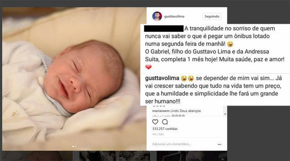290x161 pixels.
Task: Click the red heart emoji in caption
Action: [x=148, y=67]
